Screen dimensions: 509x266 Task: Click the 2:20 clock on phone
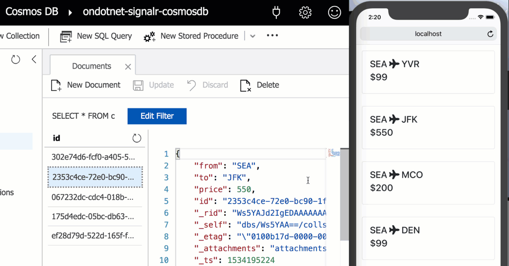(x=375, y=17)
